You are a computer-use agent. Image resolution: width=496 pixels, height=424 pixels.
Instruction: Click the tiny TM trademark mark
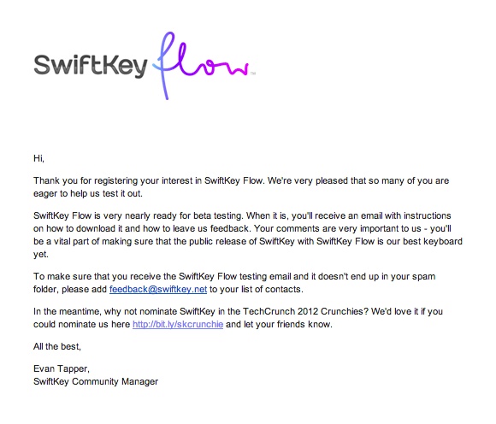pos(253,74)
